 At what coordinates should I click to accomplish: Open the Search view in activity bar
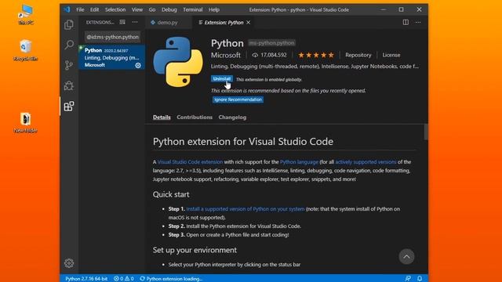pos(69,45)
